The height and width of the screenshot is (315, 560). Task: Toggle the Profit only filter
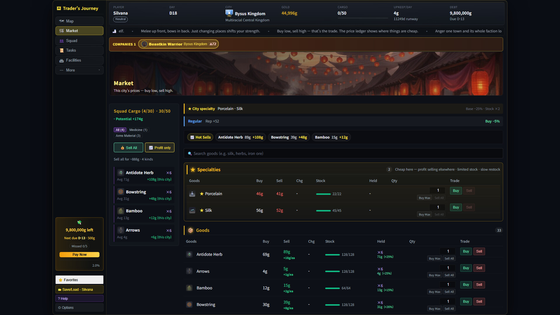160,148
